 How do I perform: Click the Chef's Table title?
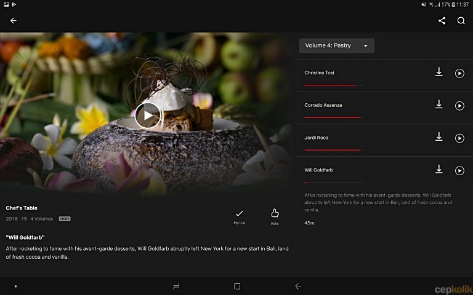point(22,208)
